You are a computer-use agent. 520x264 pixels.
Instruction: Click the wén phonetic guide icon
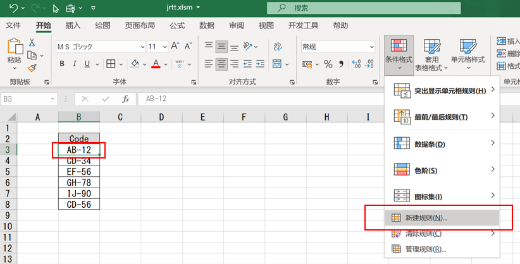click(x=180, y=64)
